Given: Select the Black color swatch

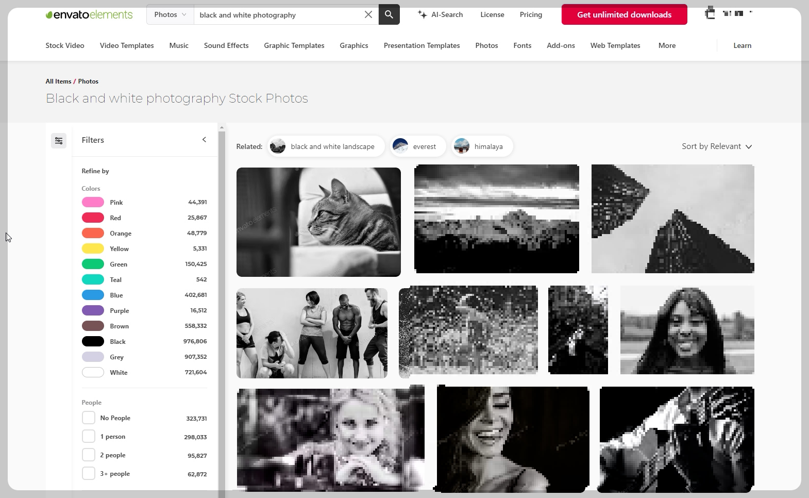Looking at the screenshot, I should 93,341.
